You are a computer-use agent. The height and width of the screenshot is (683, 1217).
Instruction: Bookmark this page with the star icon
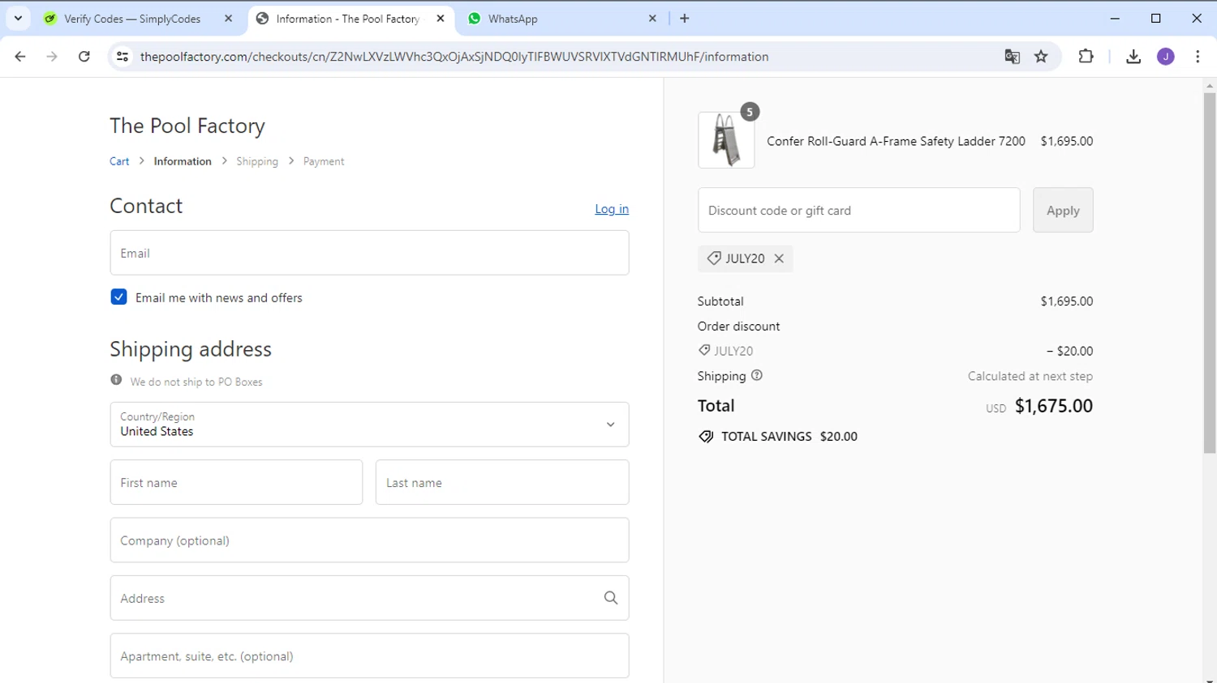[1041, 57]
